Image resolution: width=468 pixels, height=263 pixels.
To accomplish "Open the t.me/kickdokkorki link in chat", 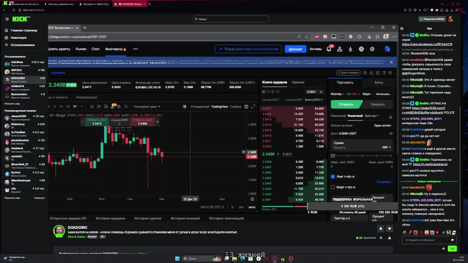I will coord(430,164).
